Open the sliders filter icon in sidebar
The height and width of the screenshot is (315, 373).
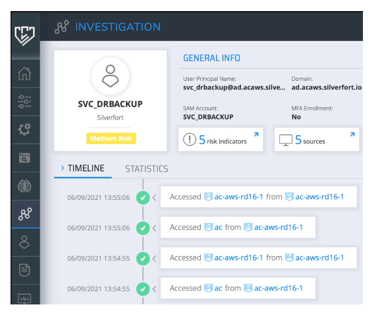coord(25,101)
